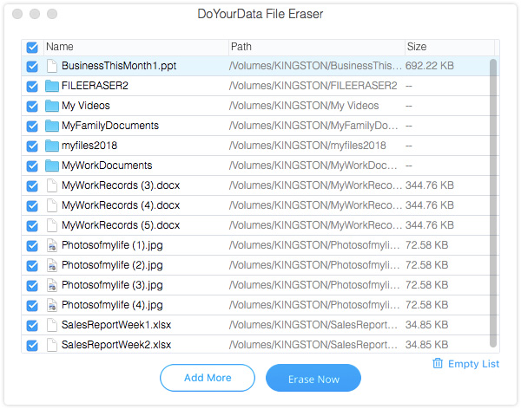The image size is (521, 409).
Task: Uncheck the MyWorkRecords (3).docx checkbox
Action: tap(32, 185)
